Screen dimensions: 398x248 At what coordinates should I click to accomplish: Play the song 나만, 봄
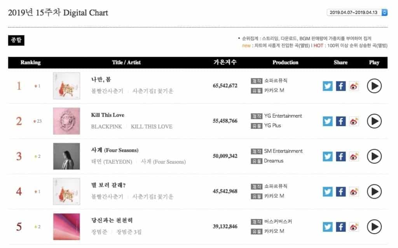[x=374, y=86]
